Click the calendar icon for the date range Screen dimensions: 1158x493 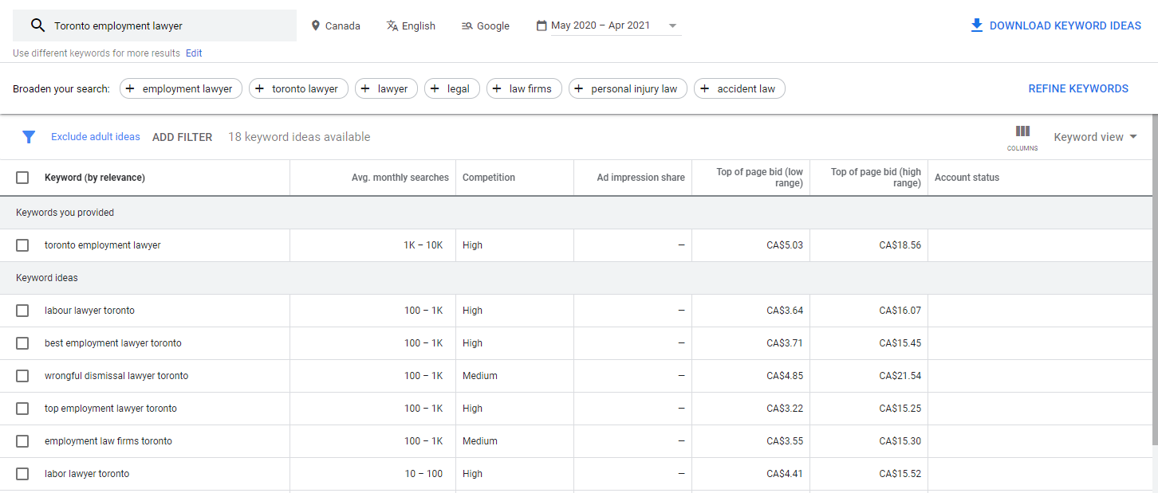542,25
